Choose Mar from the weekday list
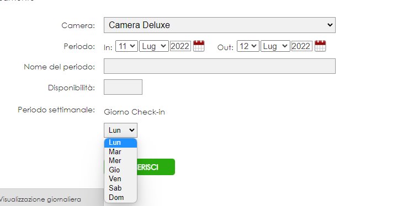This screenshot has width=403, height=206. click(x=120, y=151)
